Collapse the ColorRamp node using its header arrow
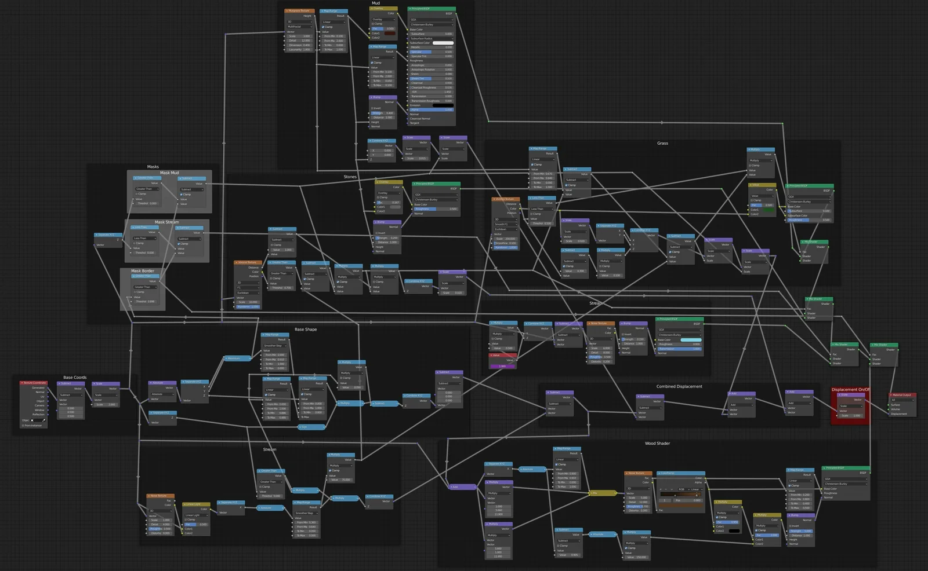The image size is (928, 571). [659, 473]
